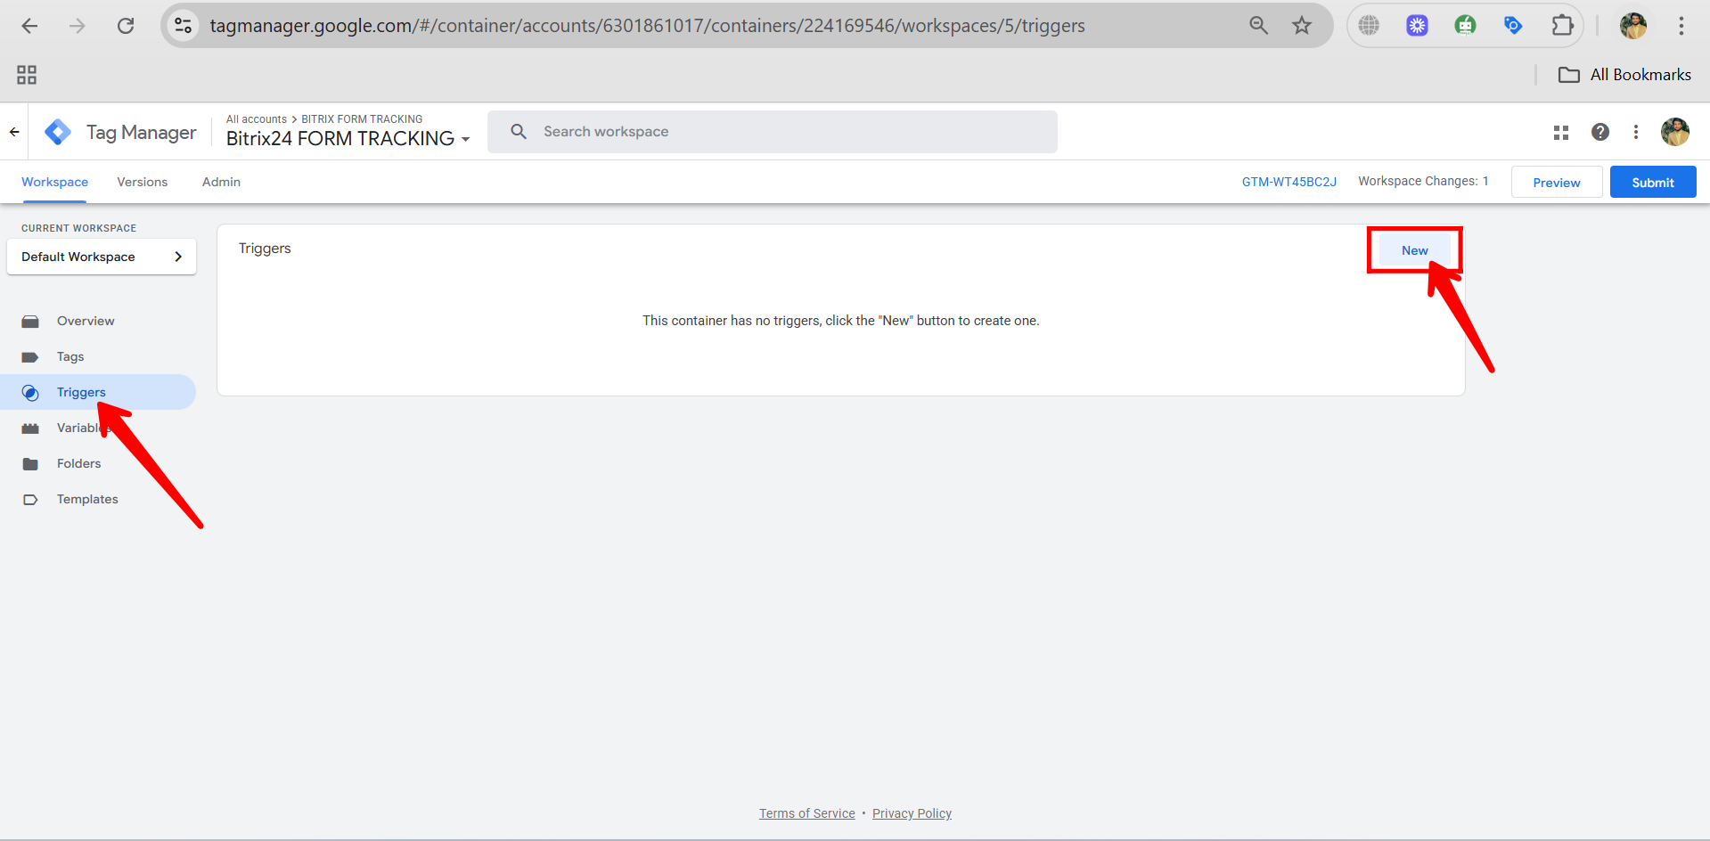Open the Help question mark icon

point(1600,132)
